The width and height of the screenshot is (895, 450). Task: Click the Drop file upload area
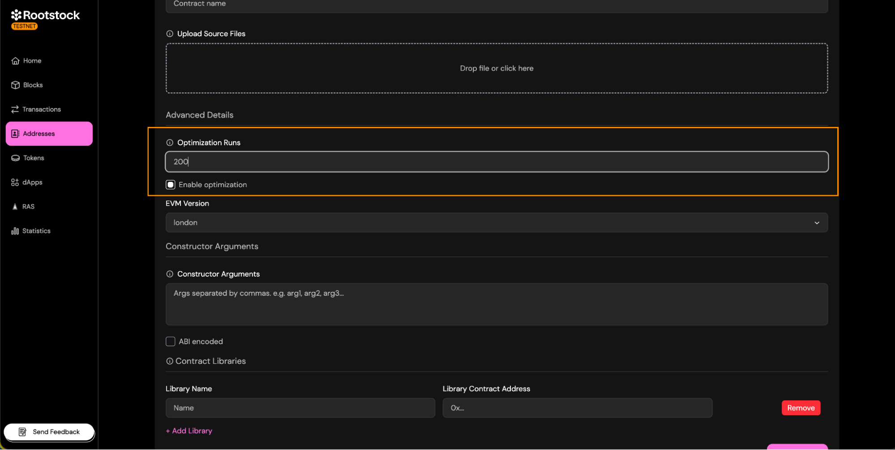pyautogui.click(x=496, y=68)
